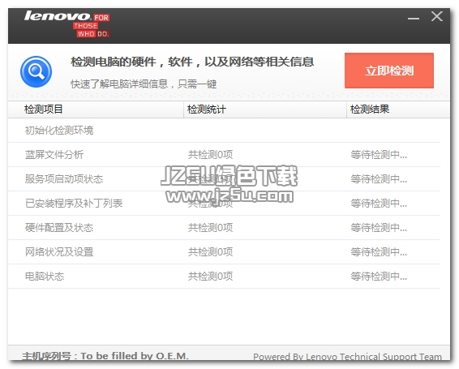Click 等待检测中 in 蓝屏文件分析 row
The image size is (459, 369).
pos(379,155)
